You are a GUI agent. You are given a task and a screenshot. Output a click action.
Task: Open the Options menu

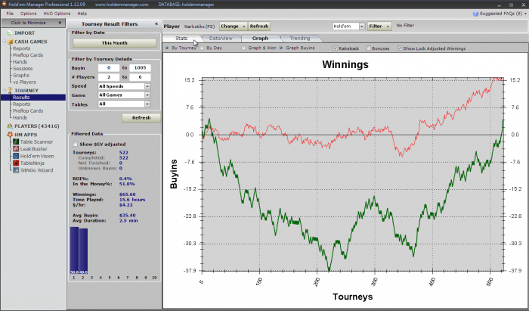point(29,14)
